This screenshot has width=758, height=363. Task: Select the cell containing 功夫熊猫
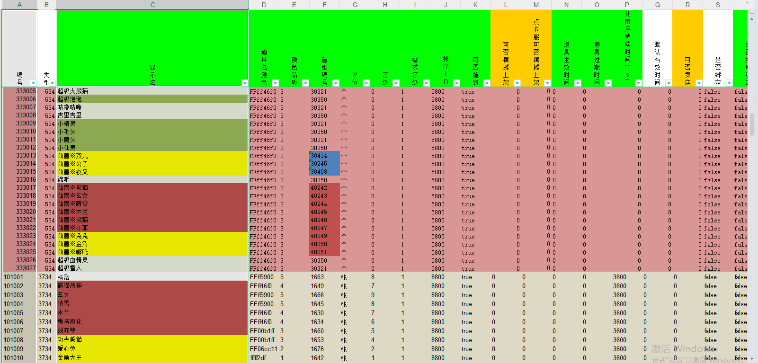click(152, 340)
